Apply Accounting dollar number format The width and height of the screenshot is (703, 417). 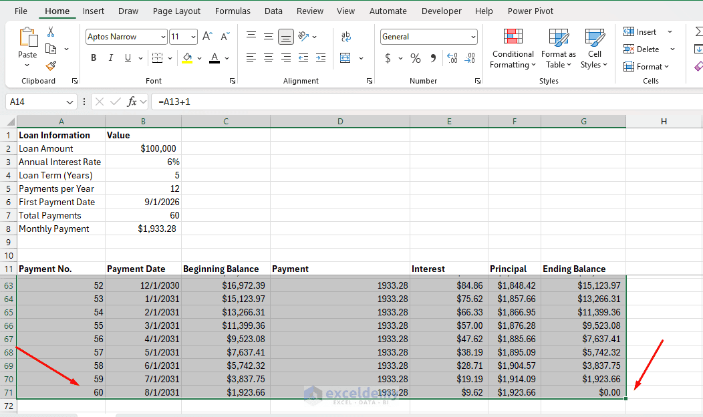tap(388, 58)
